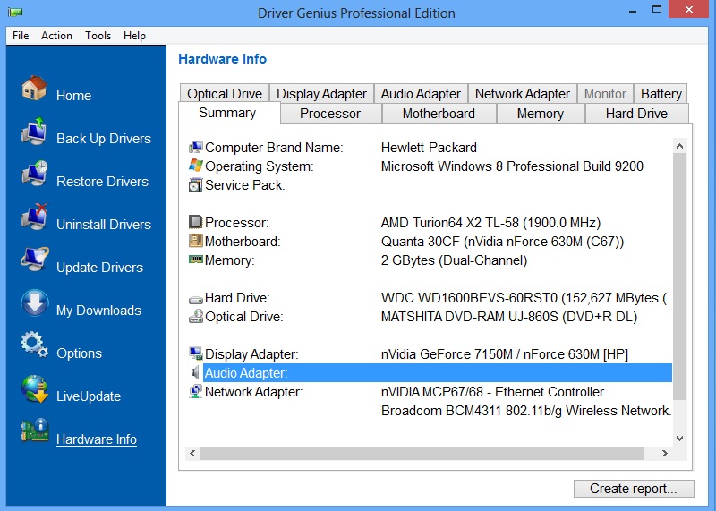The image size is (716, 511).
Task: Open Update Drivers link
Action: pos(99,268)
